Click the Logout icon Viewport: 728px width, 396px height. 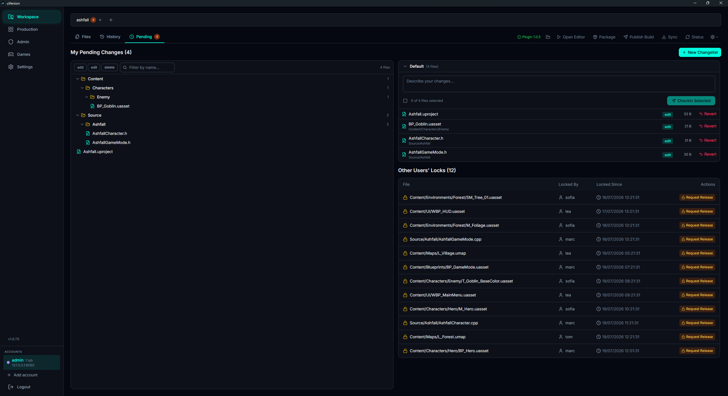point(11,387)
